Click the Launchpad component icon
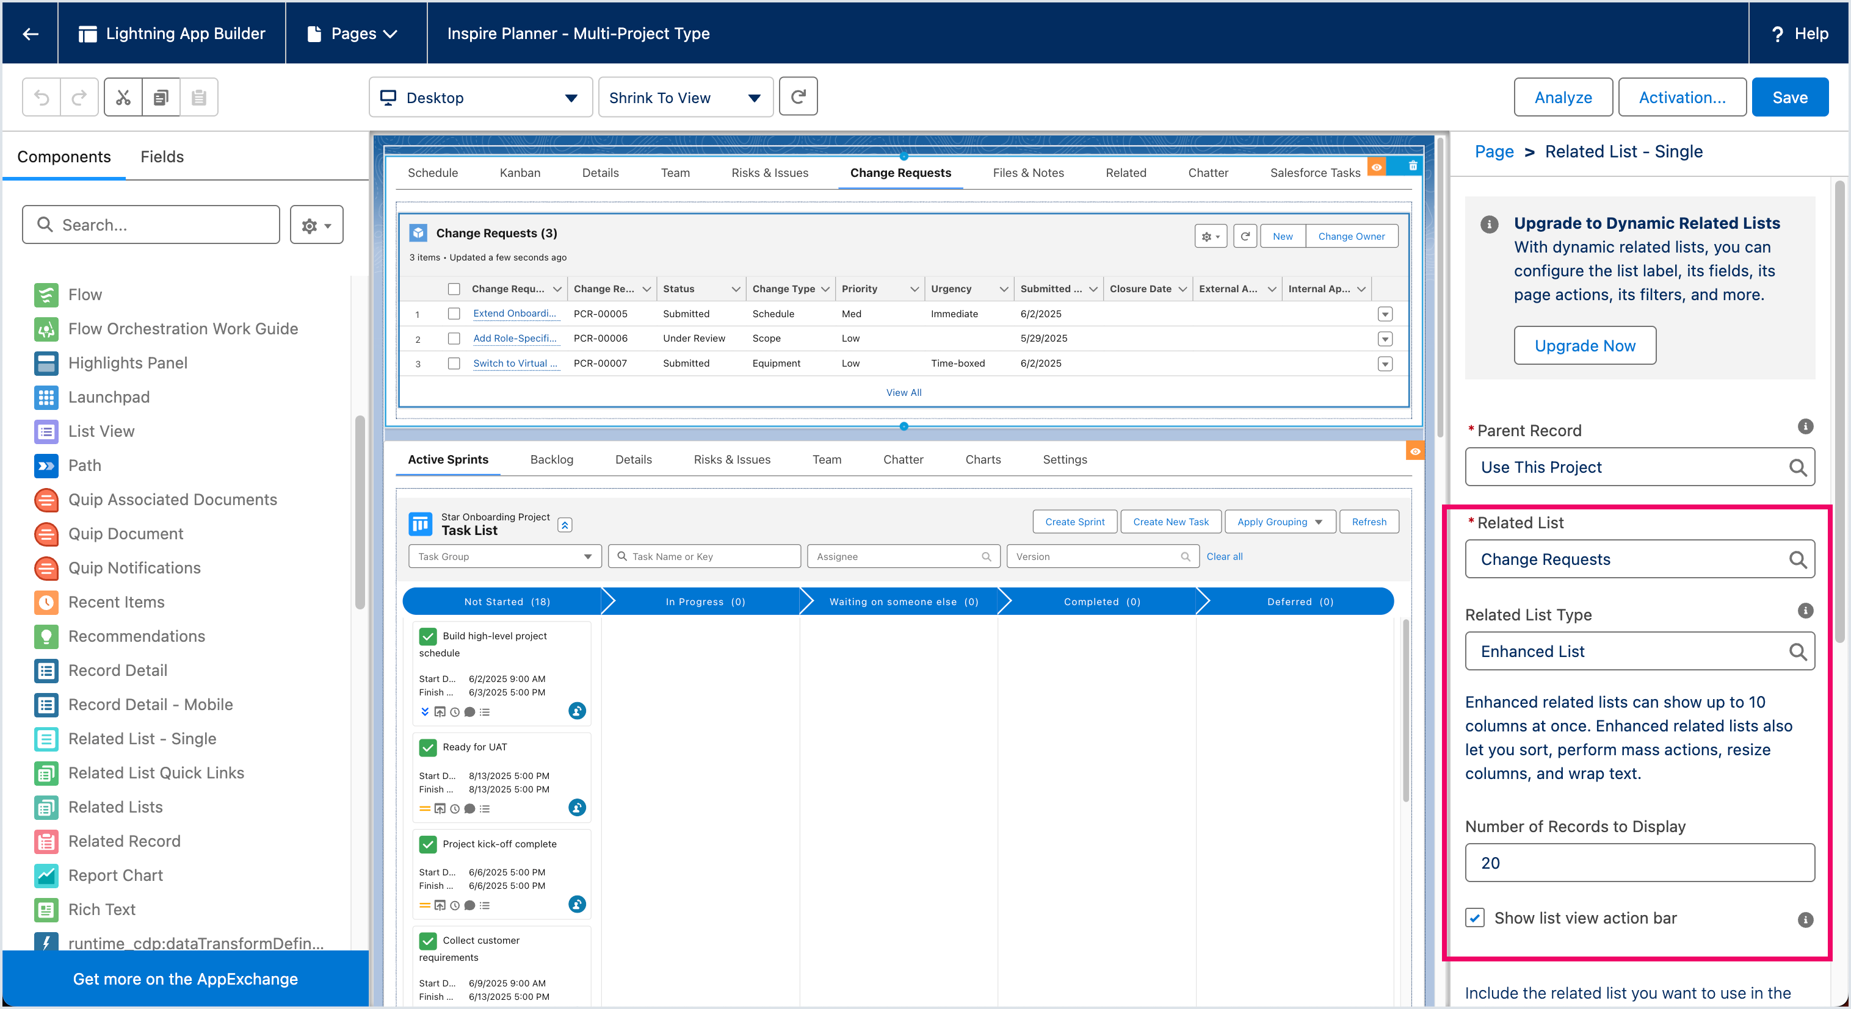Viewport: 1851px width, 1009px height. (x=46, y=397)
